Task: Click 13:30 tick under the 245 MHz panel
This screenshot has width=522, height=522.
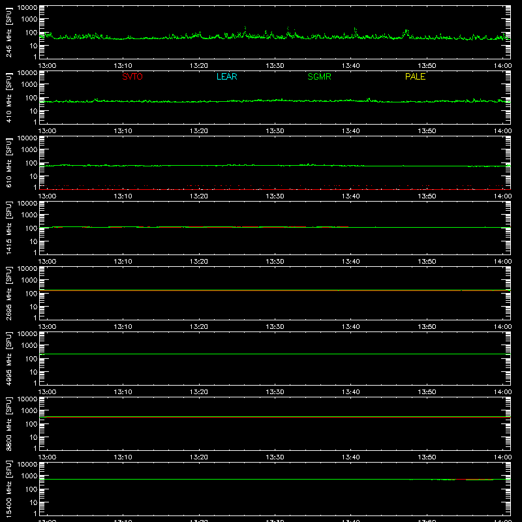Action: 275,66
